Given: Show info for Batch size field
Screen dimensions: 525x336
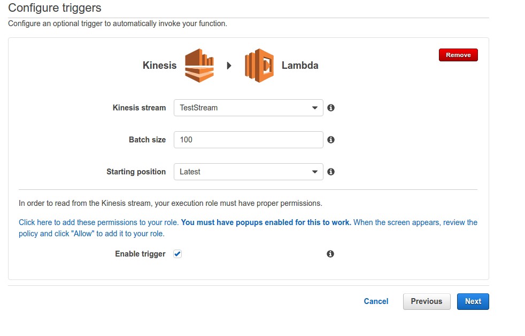Looking at the screenshot, I should (x=331, y=140).
